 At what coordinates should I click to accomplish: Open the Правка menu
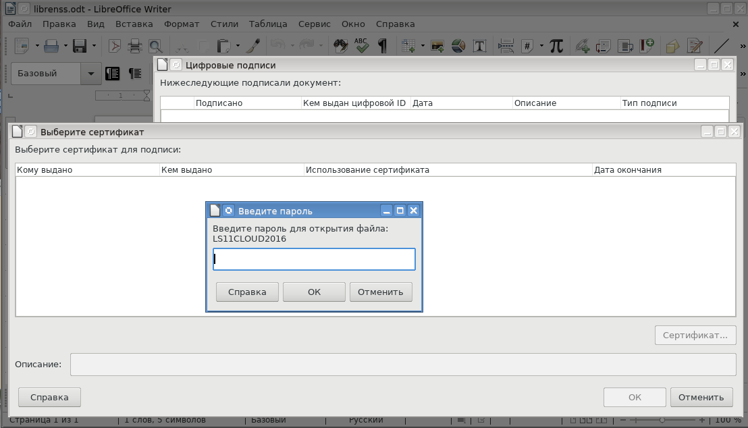pyautogui.click(x=59, y=24)
